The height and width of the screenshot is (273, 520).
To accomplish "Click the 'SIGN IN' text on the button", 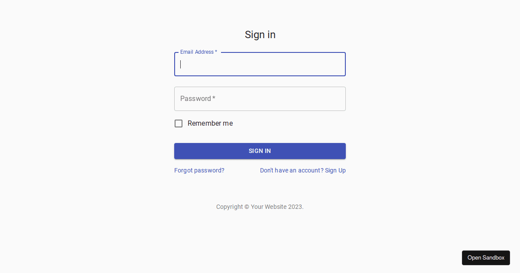I will coord(260,151).
